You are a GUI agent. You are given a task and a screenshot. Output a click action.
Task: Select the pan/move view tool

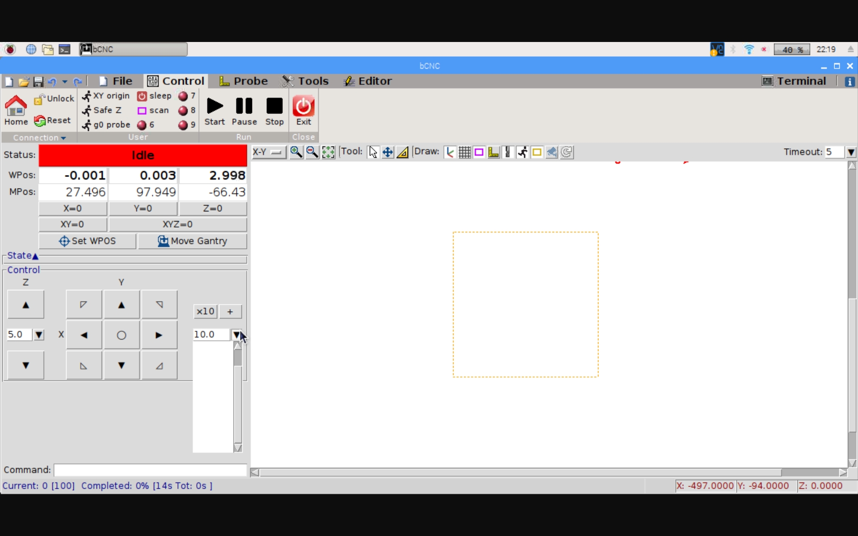coord(387,152)
